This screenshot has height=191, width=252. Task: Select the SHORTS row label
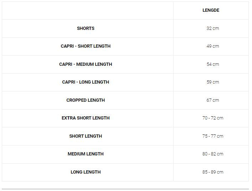point(86,28)
